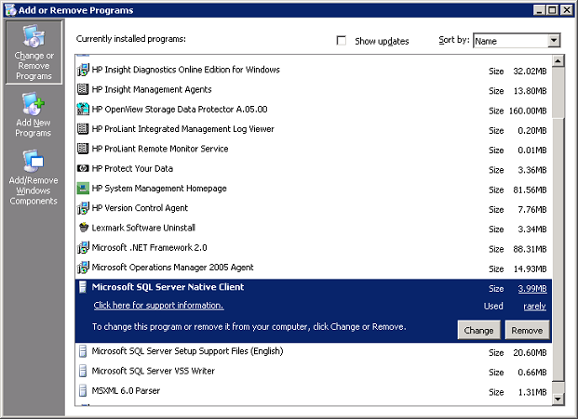
Task: Click HP Insight Management Agents icon
Action: tap(83, 89)
